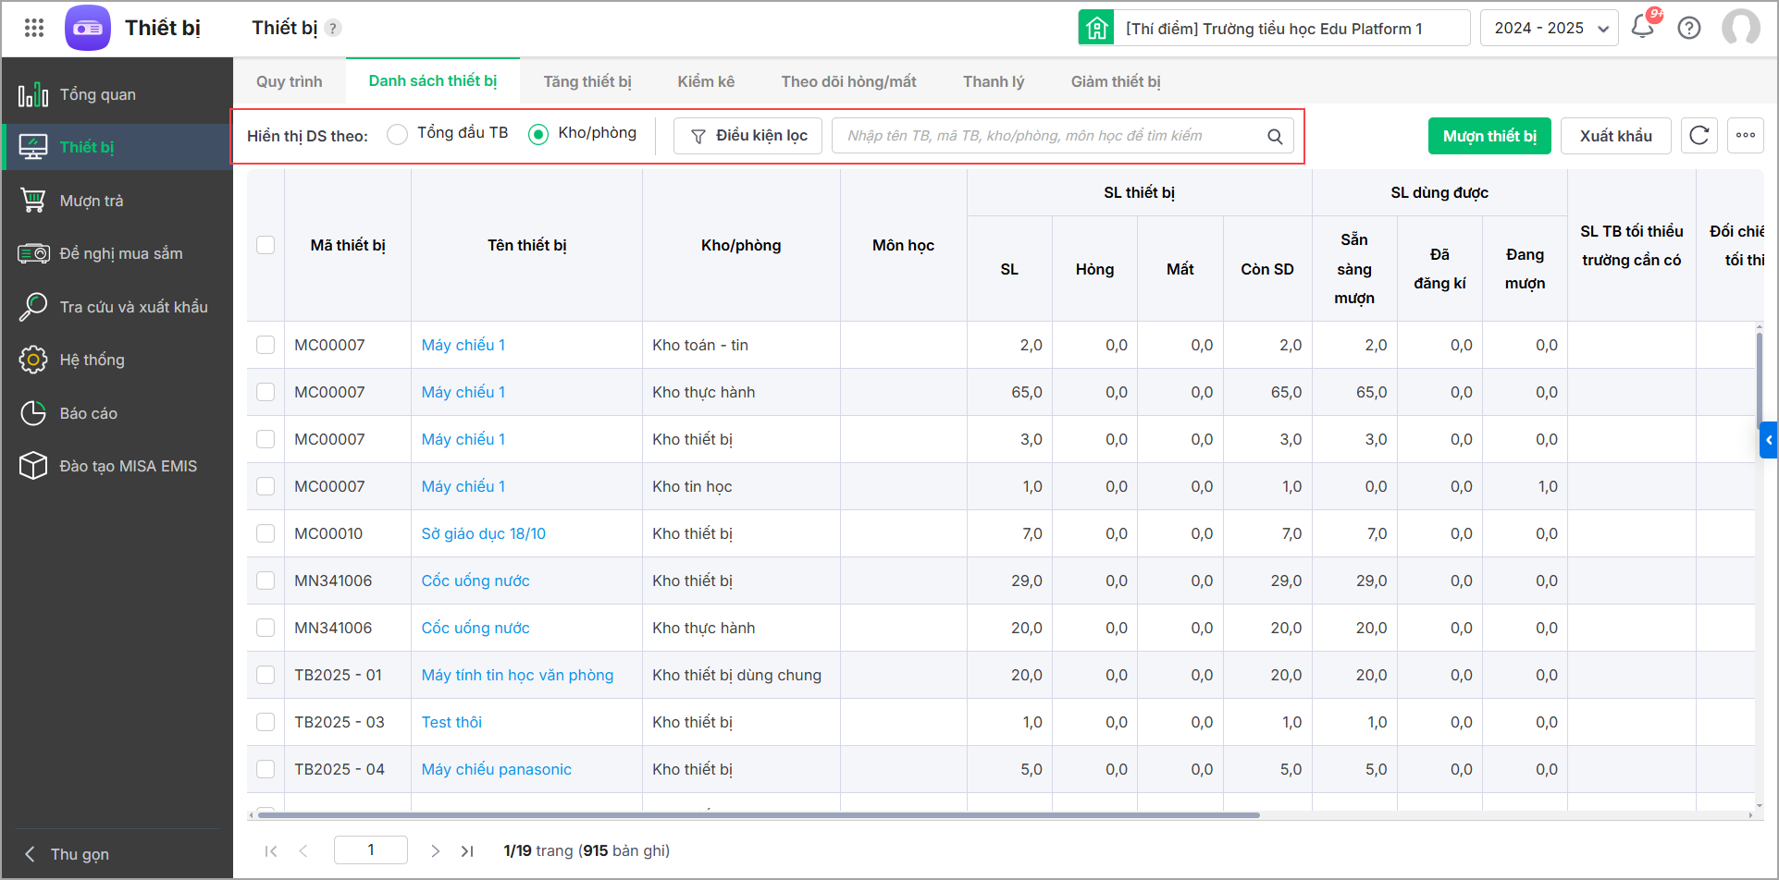Click the horizontal scrollbar below the table
Screen dimensions: 1779x880
click(x=759, y=815)
